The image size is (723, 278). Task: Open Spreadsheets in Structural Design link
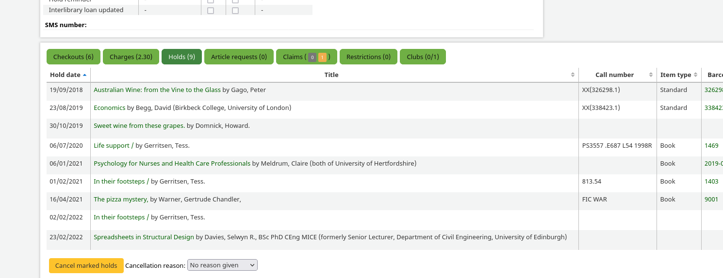tap(144, 237)
